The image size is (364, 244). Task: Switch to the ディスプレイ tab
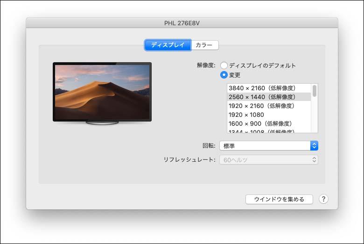pyautogui.click(x=168, y=45)
